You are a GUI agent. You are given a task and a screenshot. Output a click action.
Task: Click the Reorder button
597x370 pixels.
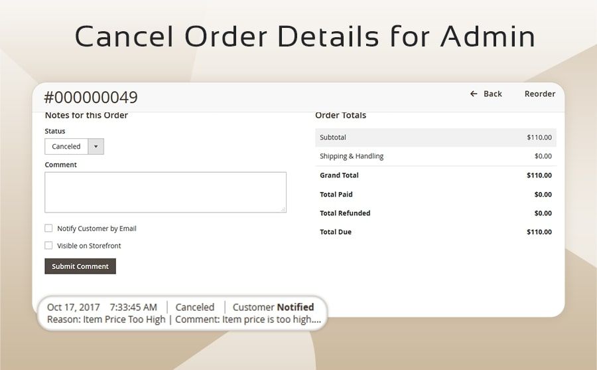click(x=539, y=94)
